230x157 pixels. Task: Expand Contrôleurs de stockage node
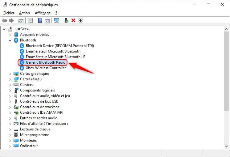pyautogui.click(x=10, y=107)
